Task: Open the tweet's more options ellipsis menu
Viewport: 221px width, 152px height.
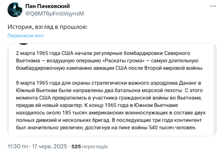Action: point(213,6)
